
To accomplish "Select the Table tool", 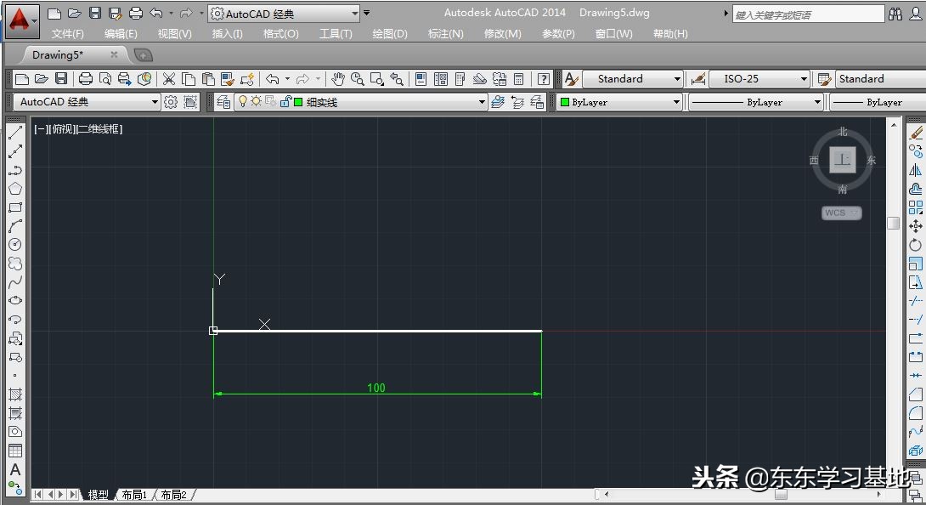I will tap(15, 451).
